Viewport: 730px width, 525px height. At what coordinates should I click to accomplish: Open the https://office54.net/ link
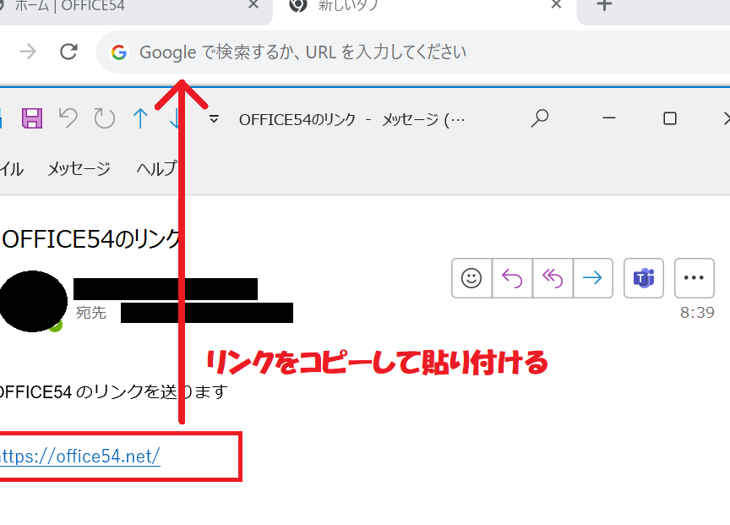pos(79,457)
